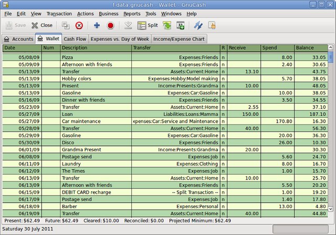
Task: Toggle reconcile flag on the Barber row
Action: pos(223,206)
